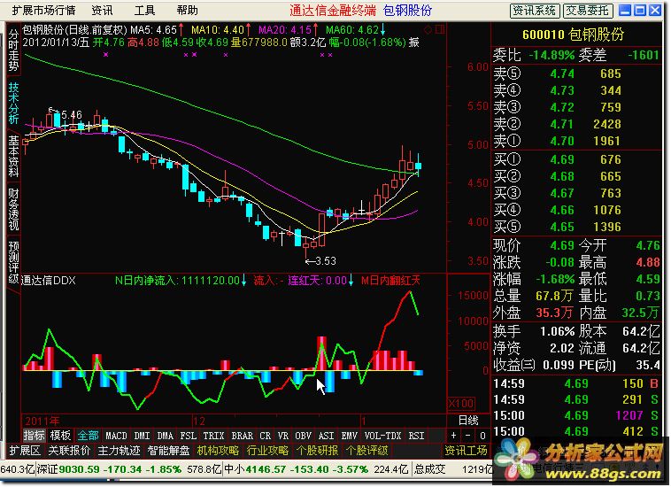Open the 关联报价 tab
The width and height of the screenshot is (671, 487).
coord(69,451)
